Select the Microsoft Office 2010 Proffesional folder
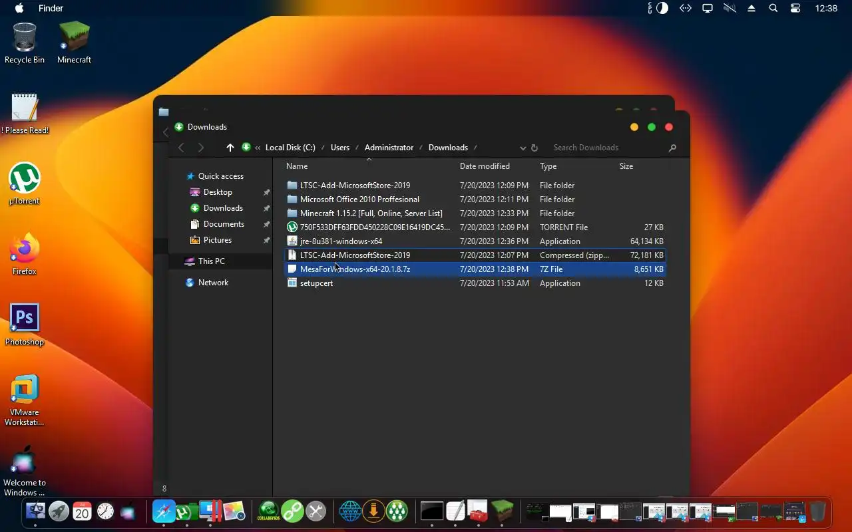Viewport: 852px width, 532px height. pyautogui.click(x=475, y=199)
